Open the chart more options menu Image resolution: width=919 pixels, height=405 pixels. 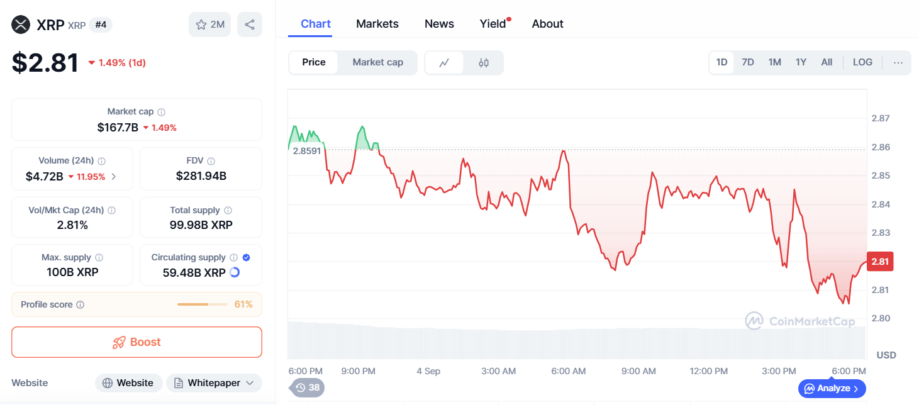[898, 62]
